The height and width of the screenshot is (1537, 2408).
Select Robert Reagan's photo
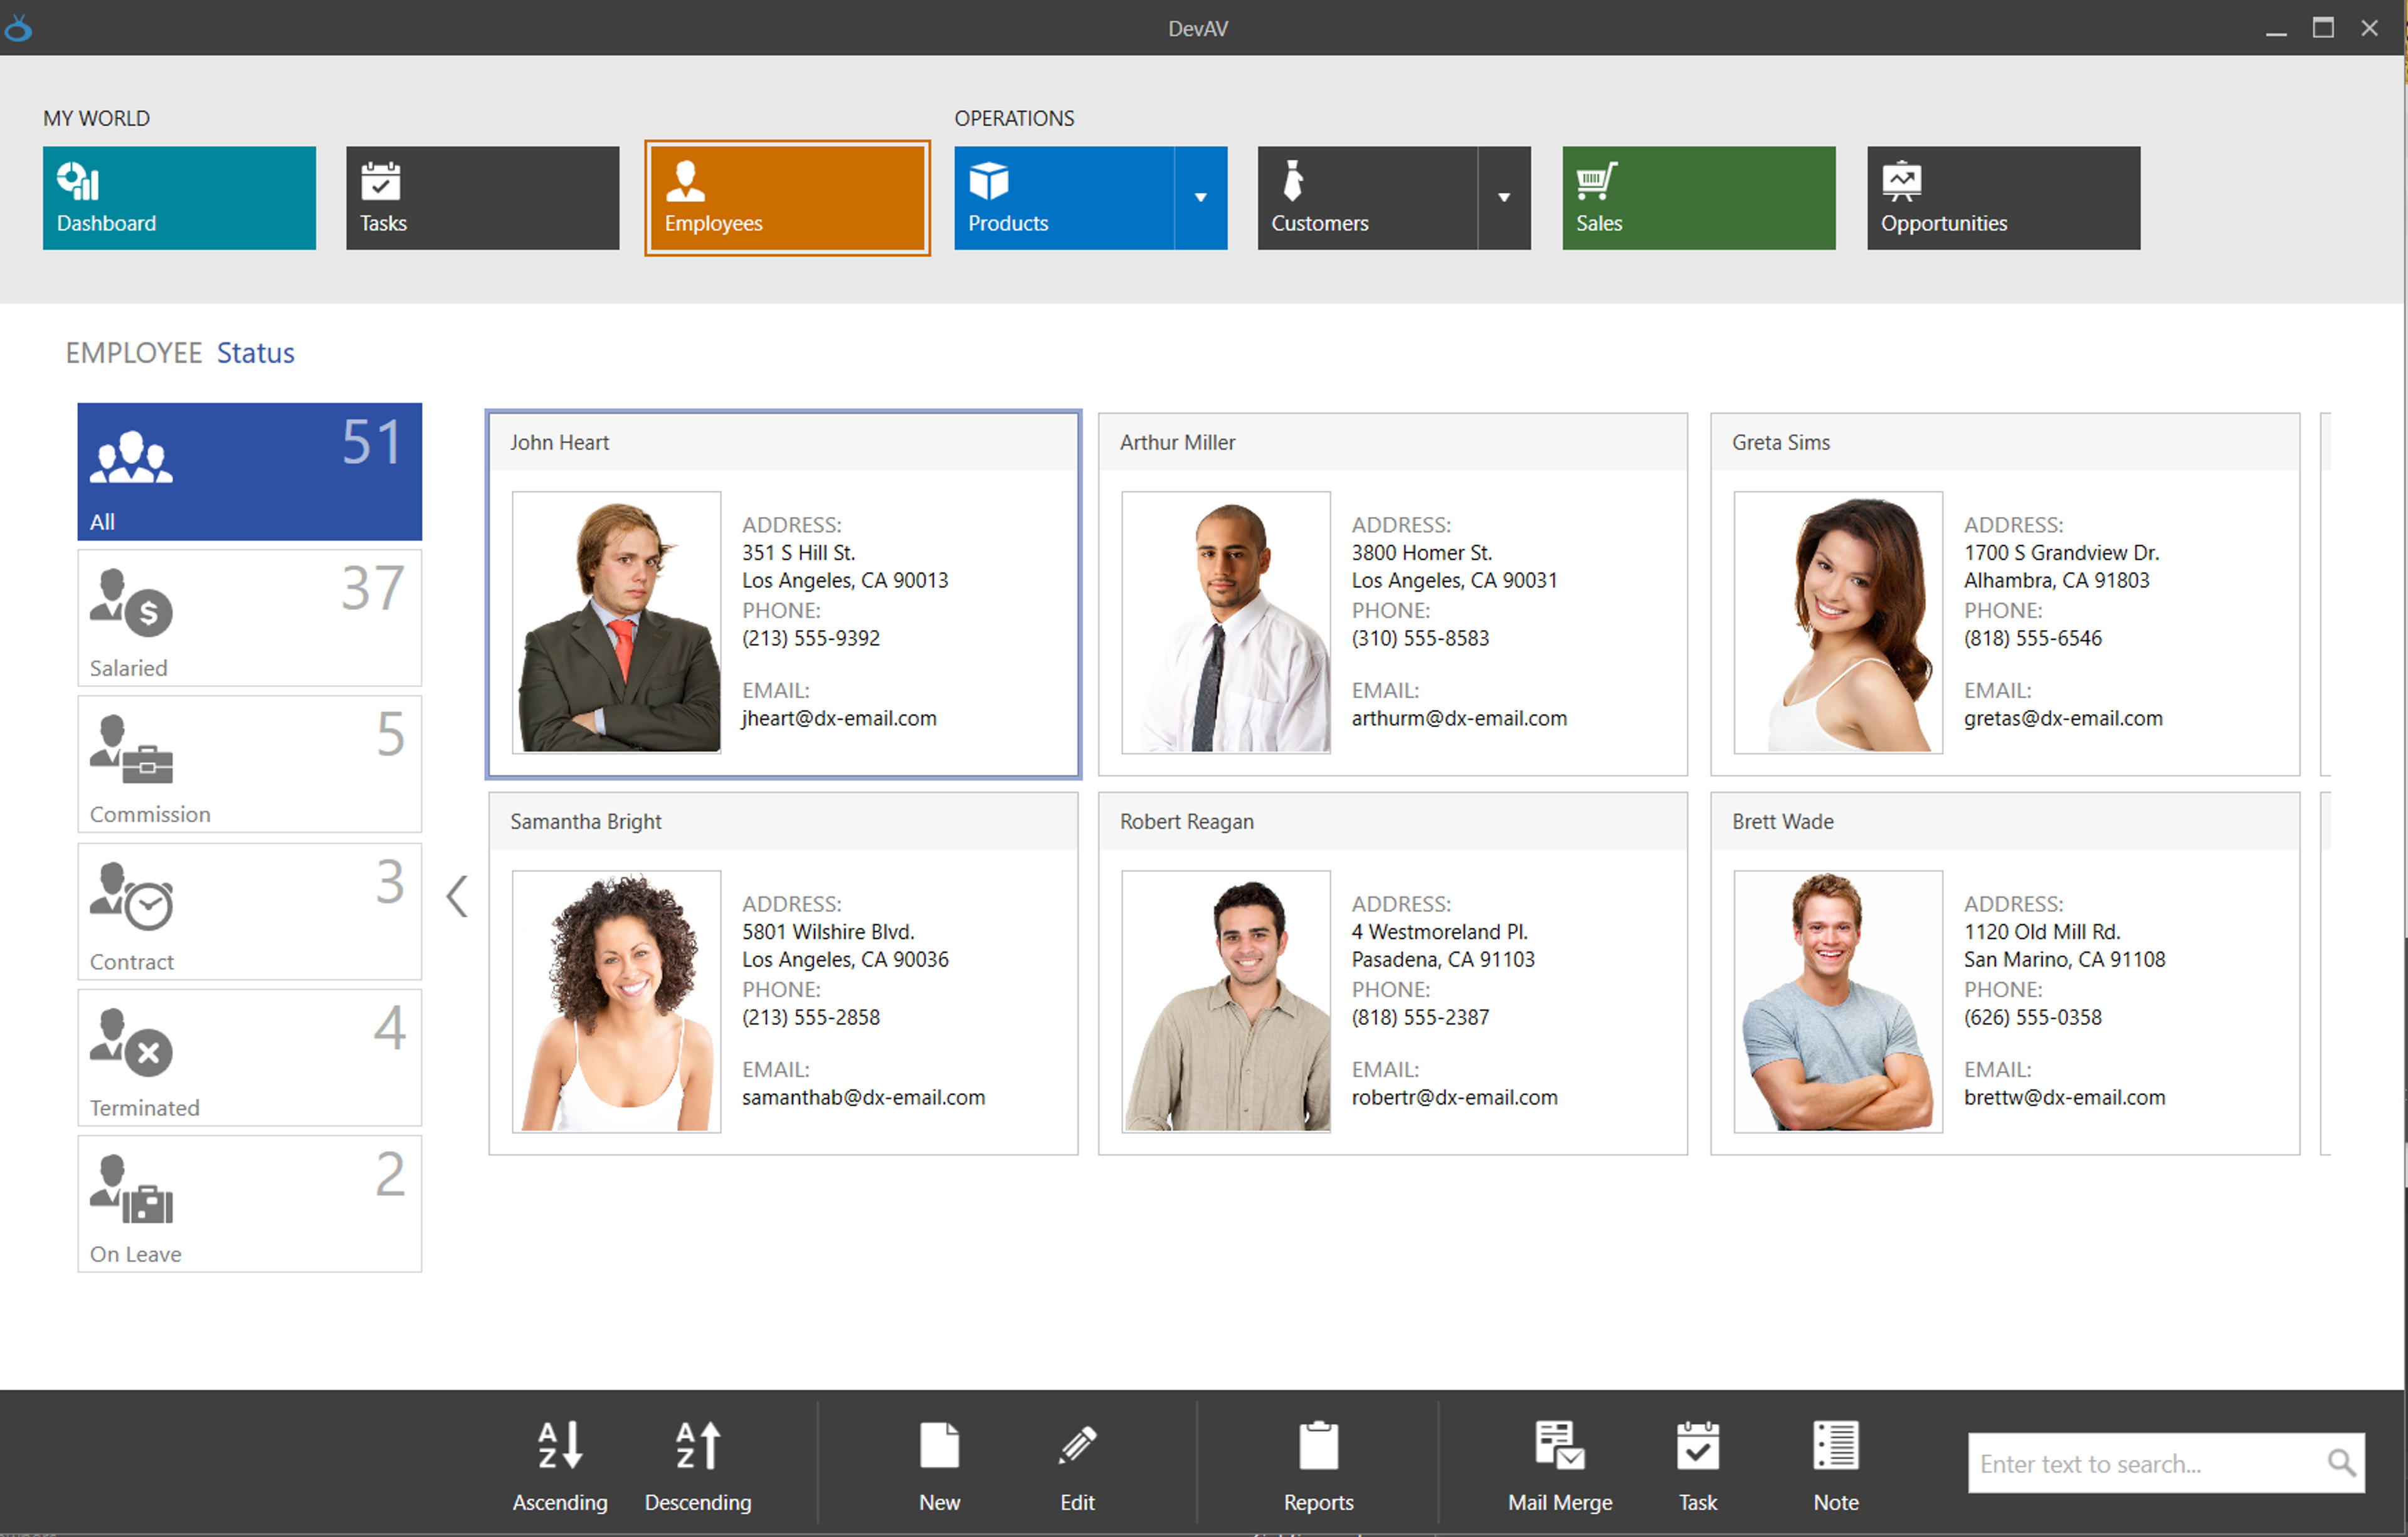(1227, 1002)
